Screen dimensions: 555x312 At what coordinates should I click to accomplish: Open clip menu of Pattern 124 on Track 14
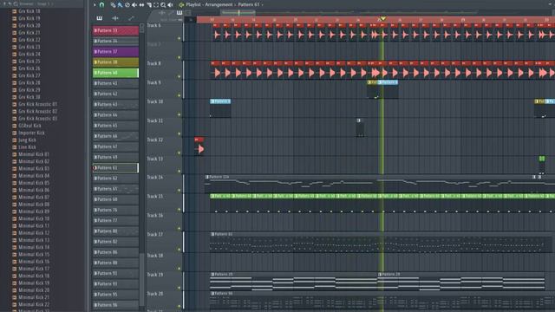[207, 177]
